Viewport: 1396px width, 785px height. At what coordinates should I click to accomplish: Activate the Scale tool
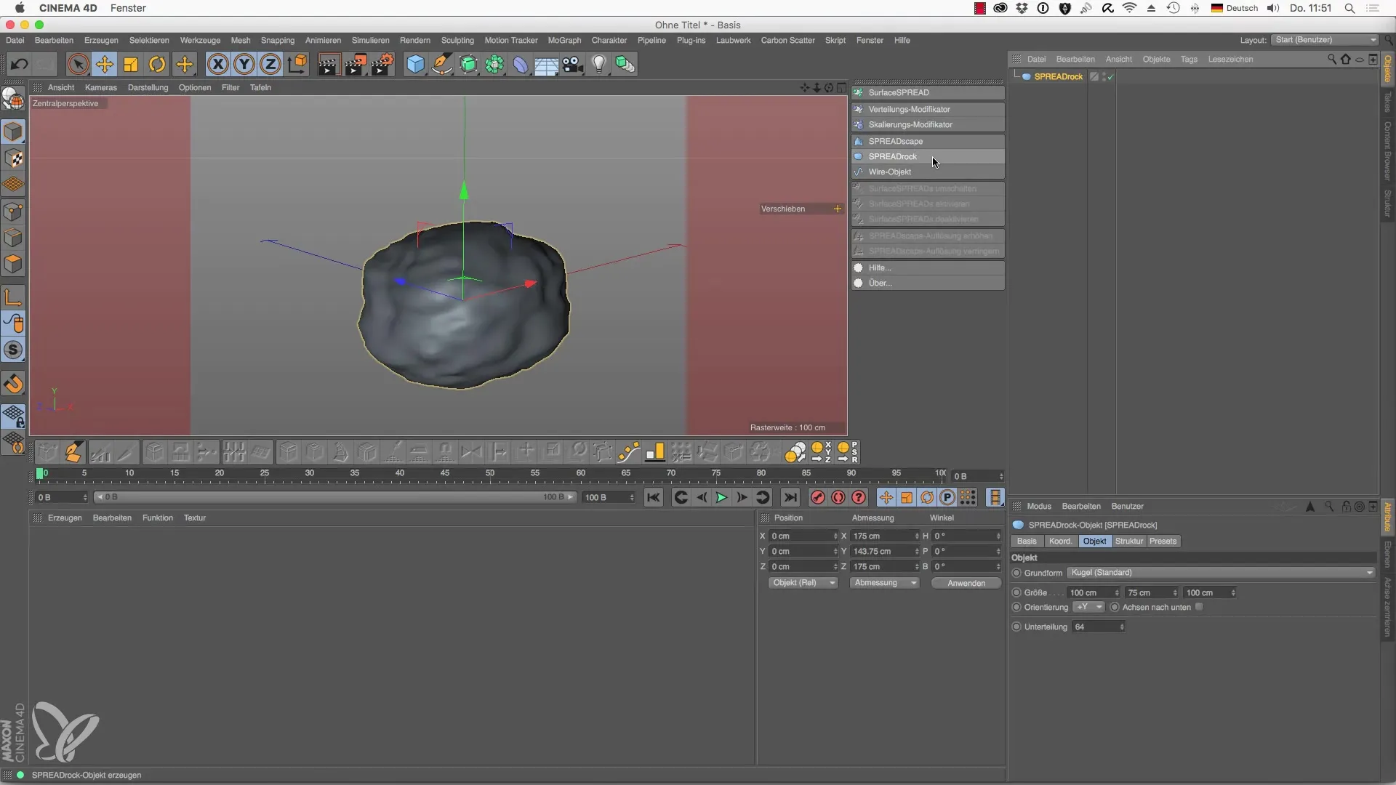coord(131,65)
